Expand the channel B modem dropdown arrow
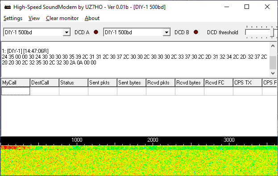 tap(166, 32)
